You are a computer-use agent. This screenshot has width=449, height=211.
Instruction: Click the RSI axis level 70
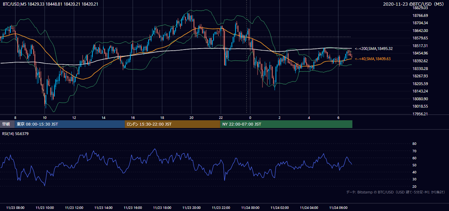415,151
